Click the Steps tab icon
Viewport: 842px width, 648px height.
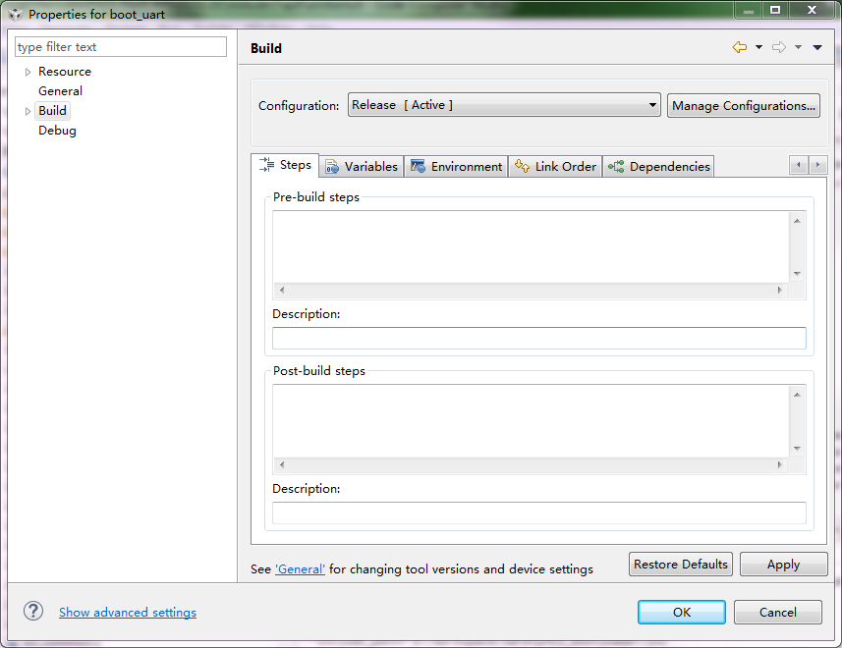click(x=266, y=165)
